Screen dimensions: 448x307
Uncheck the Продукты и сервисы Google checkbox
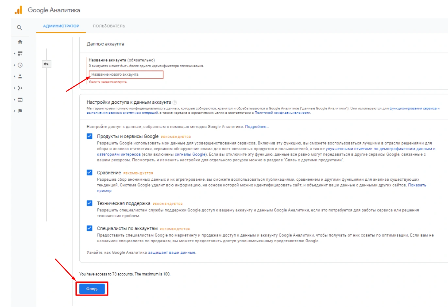(90, 136)
